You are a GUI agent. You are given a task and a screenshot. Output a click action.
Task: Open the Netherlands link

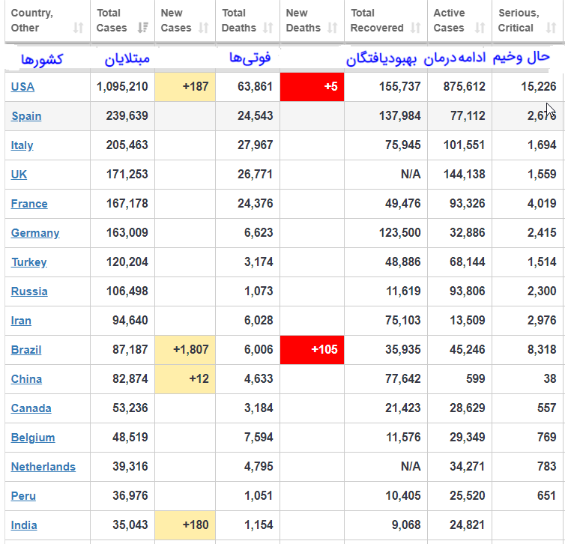43,467
